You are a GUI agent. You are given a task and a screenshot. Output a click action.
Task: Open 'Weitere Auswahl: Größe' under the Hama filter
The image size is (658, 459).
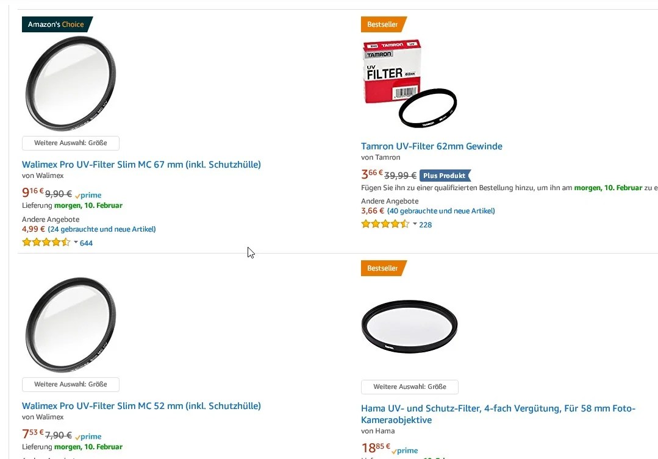409,386
